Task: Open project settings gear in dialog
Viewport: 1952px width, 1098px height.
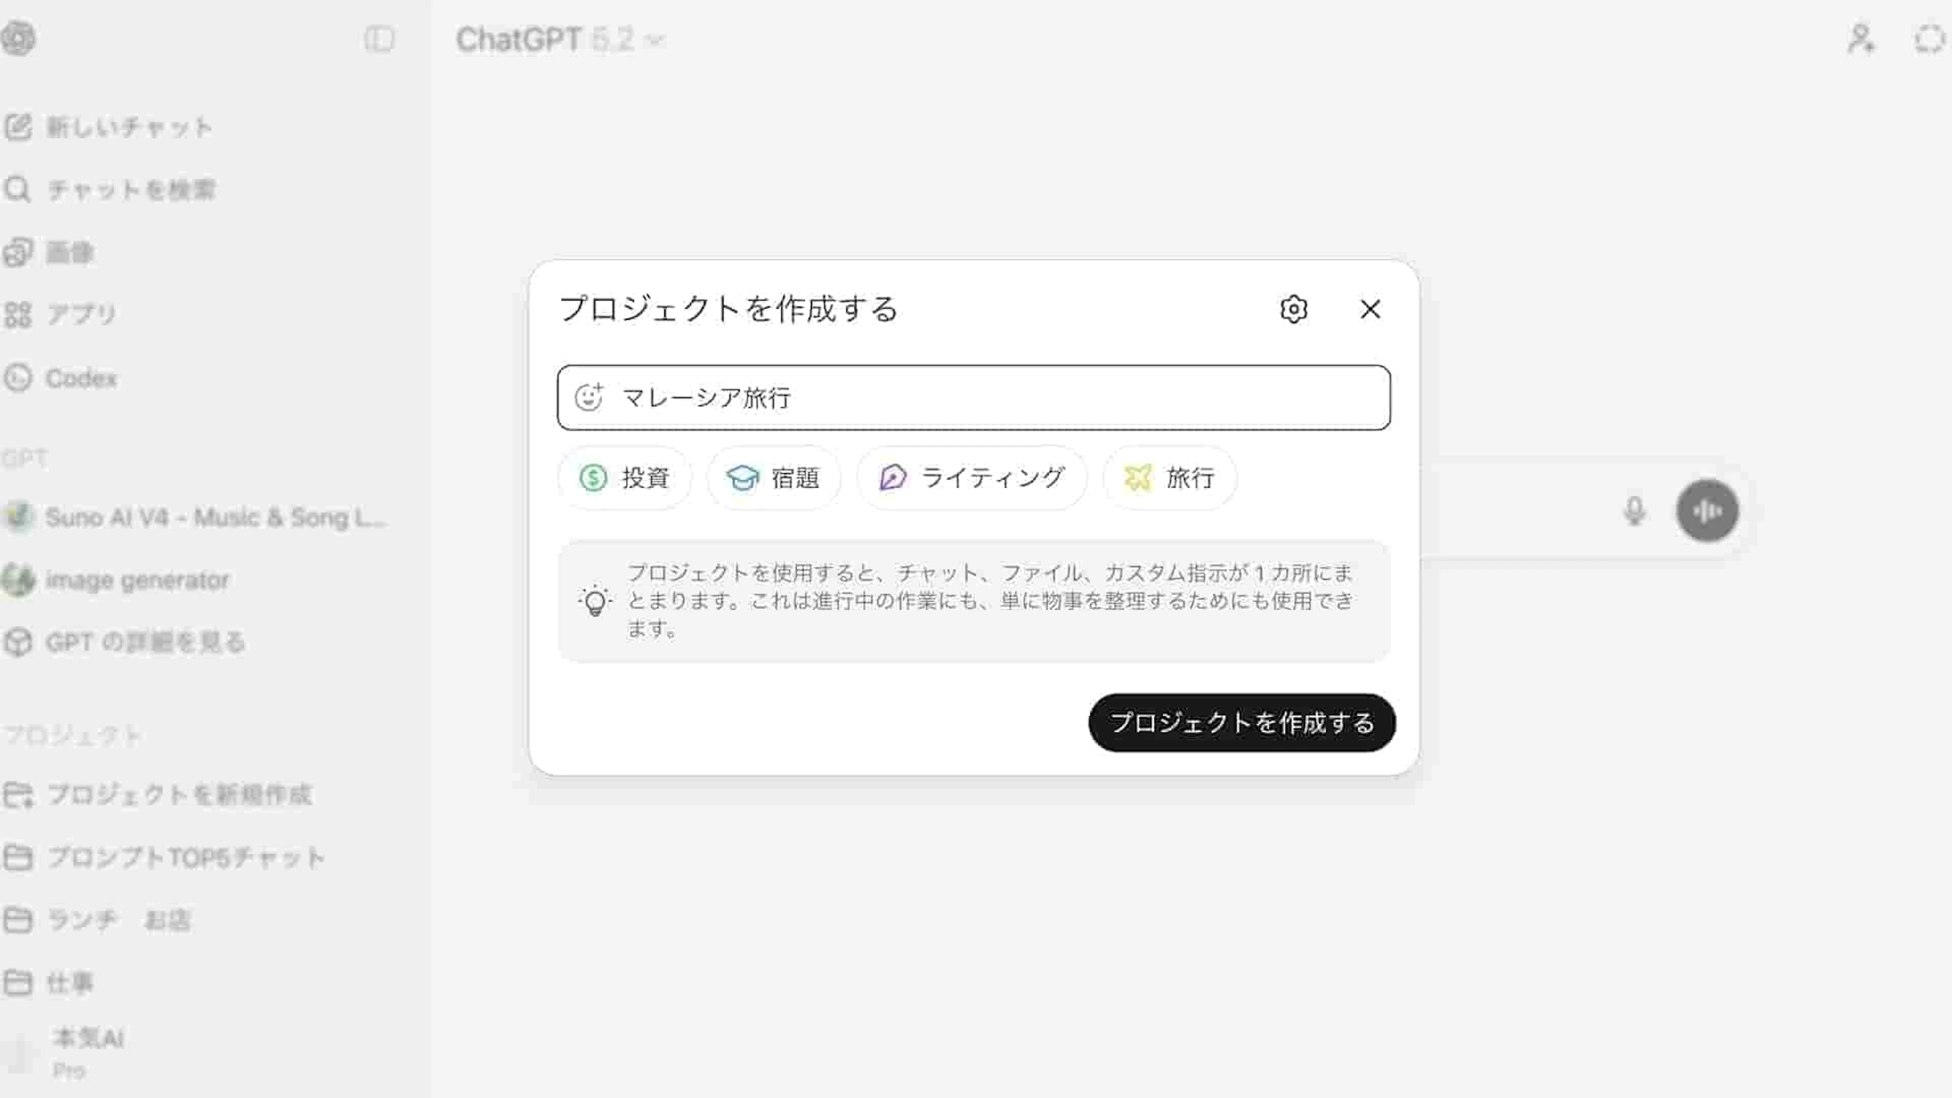Action: pyautogui.click(x=1294, y=309)
